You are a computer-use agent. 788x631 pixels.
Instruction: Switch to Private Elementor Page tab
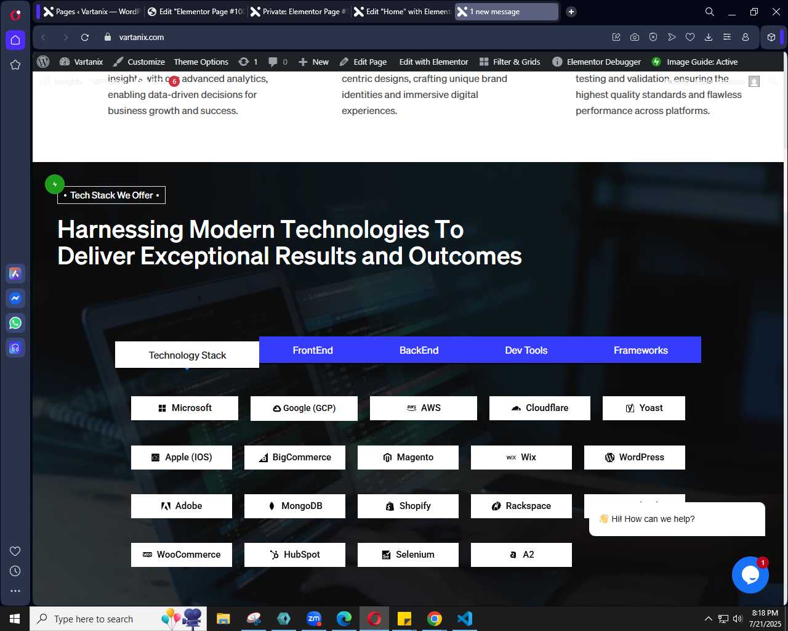[x=299, y=12]
